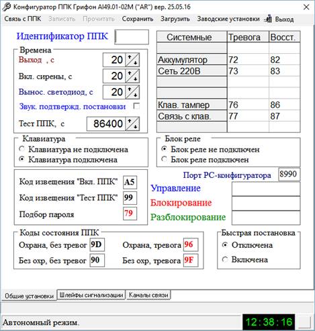
Task: Click the stepper arrows for Выход time
Action: tap(132, 60)
